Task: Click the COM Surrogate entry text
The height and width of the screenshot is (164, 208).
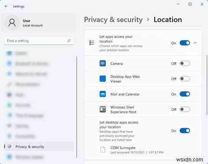Action: (137, 150)
